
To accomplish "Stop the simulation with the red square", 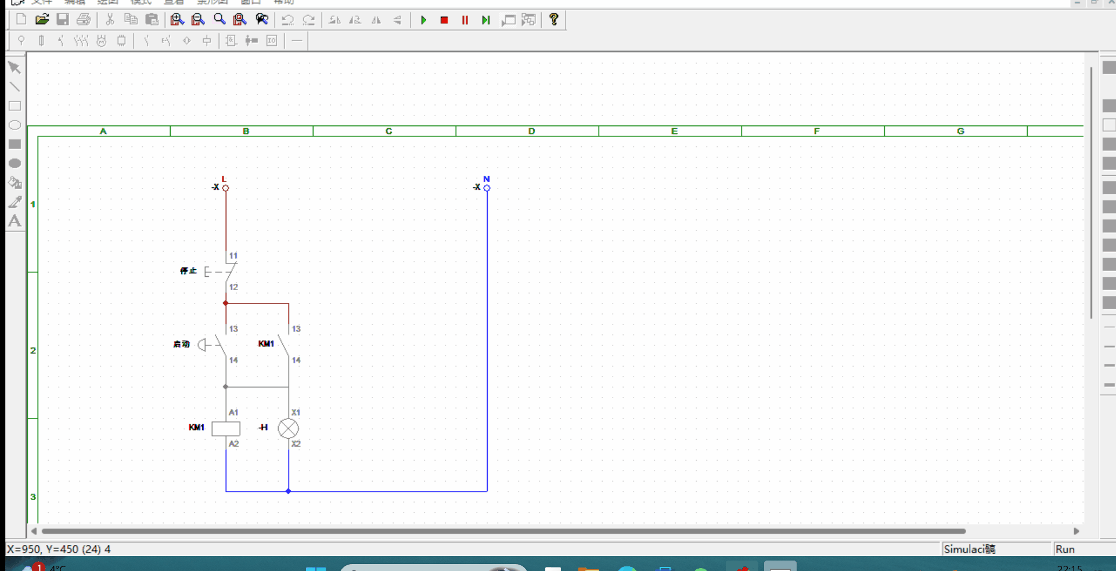I will [444, 20].
